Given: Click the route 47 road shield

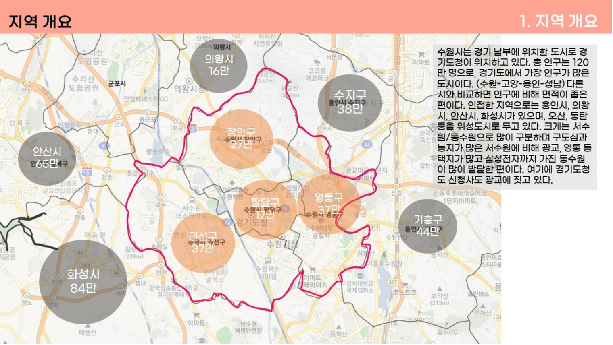Looking at the screenshot, I should point(104,145).
